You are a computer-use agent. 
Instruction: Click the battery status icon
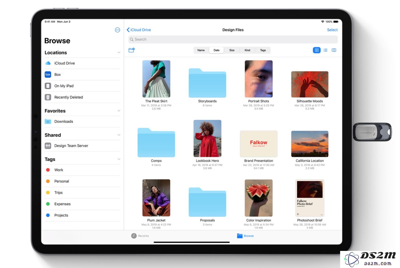click(336, 22)
